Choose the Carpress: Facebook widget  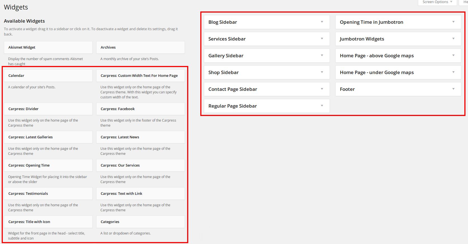click(140, 109)
